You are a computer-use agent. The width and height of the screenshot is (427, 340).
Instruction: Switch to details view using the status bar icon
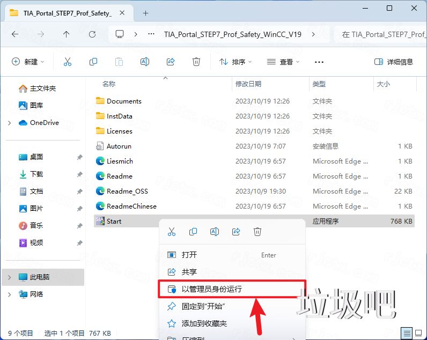pos(407,333)
